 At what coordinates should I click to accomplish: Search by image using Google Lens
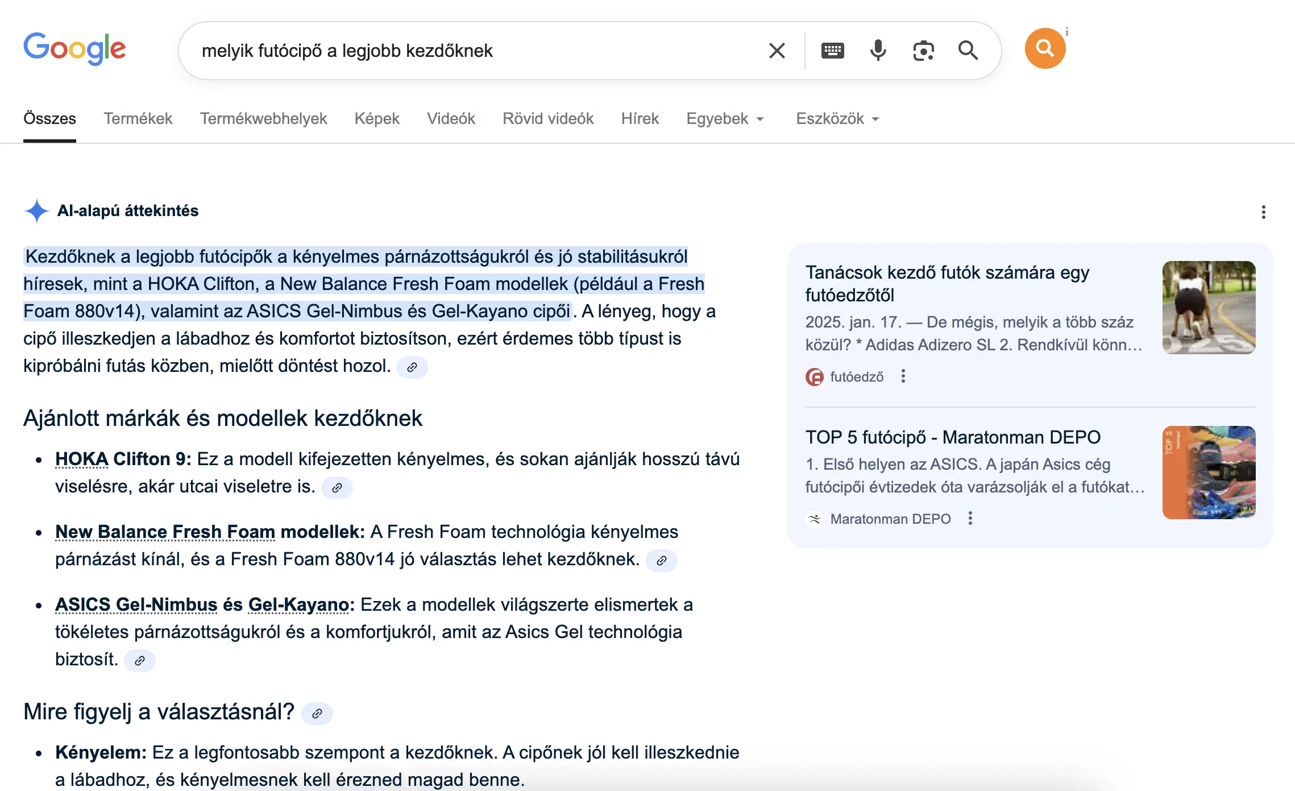tap(923, 51)
